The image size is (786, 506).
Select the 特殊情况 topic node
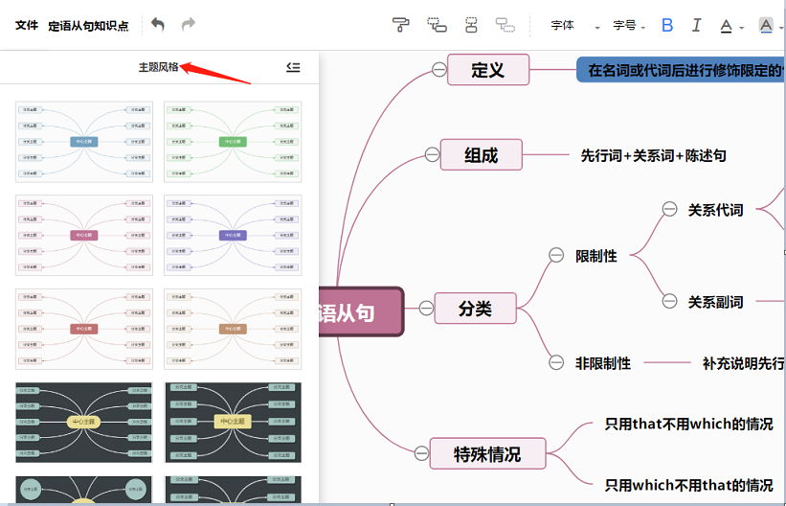[487, 454]
